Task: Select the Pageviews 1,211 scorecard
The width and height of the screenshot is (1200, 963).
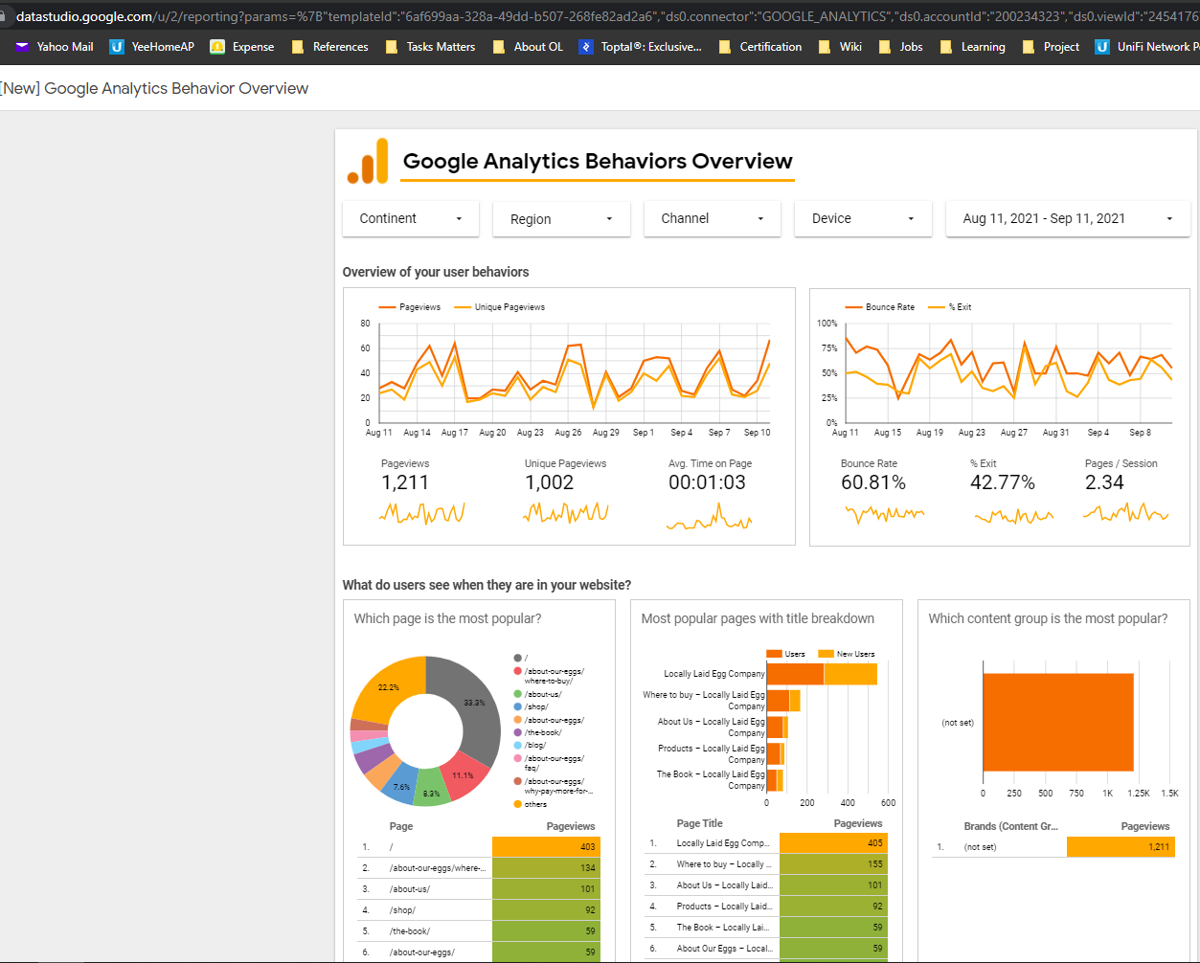Action: click(422, 492)
